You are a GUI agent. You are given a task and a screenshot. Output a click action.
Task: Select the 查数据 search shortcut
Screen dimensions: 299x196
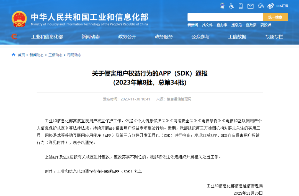point(251,25)
